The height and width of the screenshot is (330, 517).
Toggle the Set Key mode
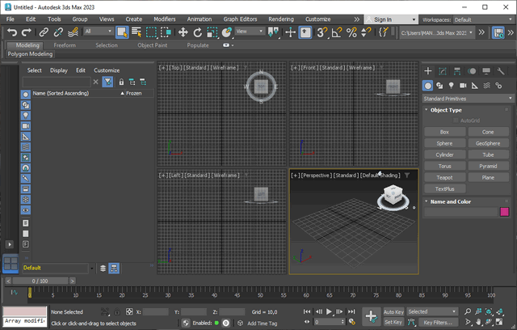pyautogui.click(x=393, y=322)
